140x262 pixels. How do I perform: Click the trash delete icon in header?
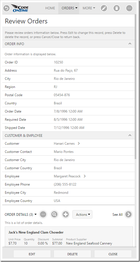[x=117, y=8]
